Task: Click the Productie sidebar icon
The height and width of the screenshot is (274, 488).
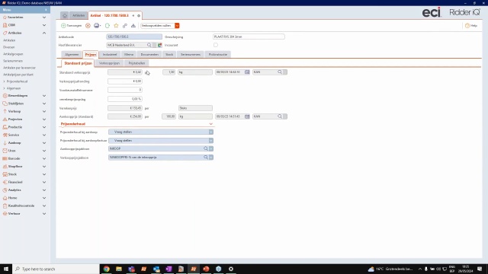Action: pyautogui.click(x=5, y=127)
